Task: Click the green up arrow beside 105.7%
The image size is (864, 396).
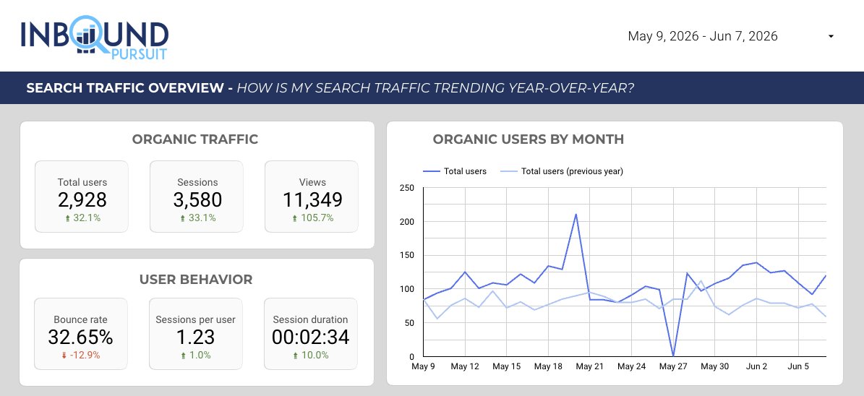Action: (x=295, y=218)
